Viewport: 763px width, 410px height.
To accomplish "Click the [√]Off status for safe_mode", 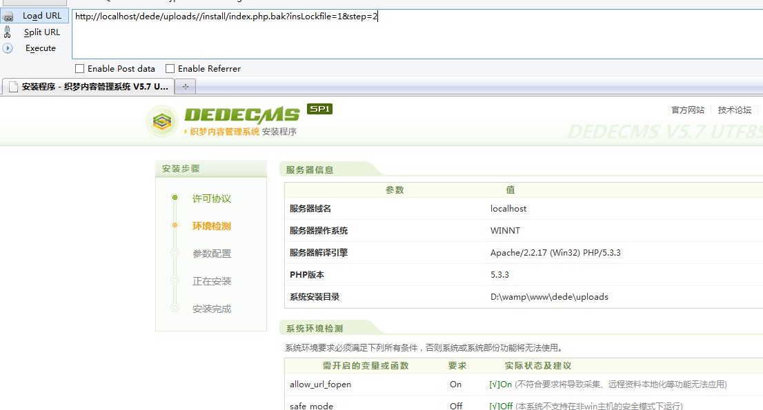I will [x=501, y=406].
